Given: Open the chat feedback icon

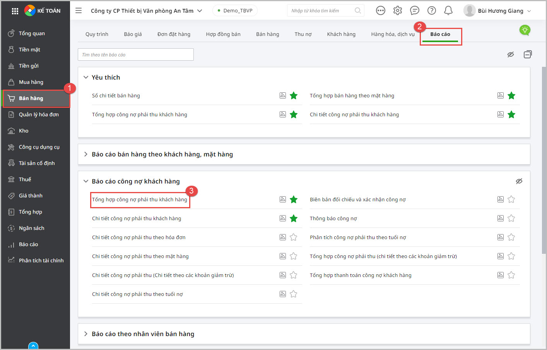Looking at the screenshot, I should point(415,11).
